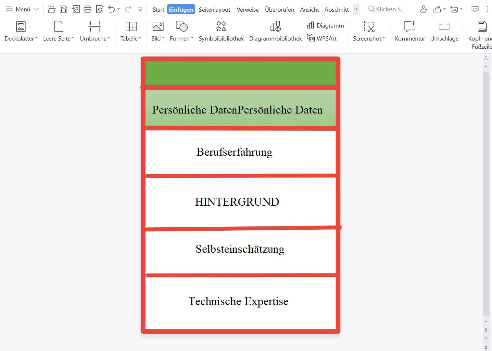Click the add collaborator person icon

tap(423, 9)
